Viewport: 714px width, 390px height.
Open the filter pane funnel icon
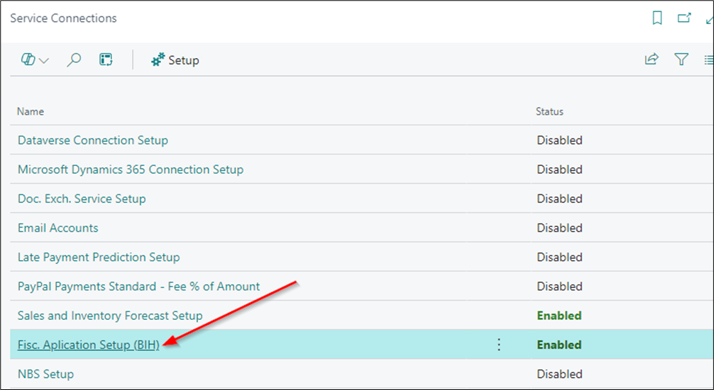click(x=681, y=59)
